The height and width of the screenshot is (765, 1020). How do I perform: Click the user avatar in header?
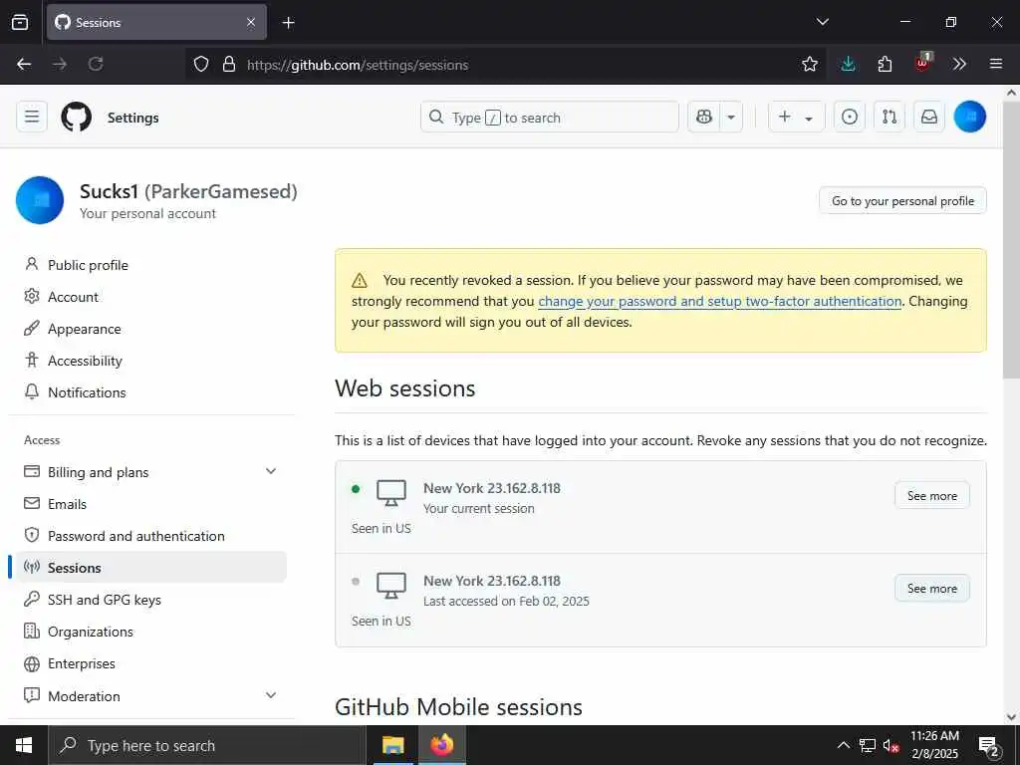click(x=969, y=117)
